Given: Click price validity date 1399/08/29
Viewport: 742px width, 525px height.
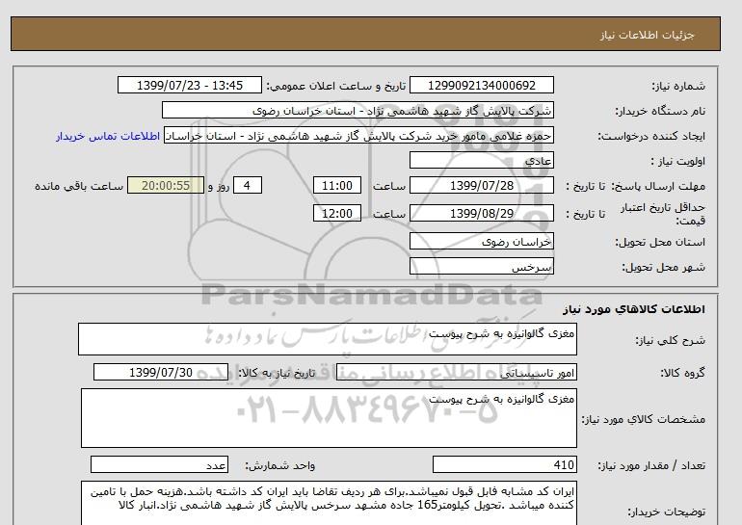Looking at the screenshot, I should click(x=481, y=213).
